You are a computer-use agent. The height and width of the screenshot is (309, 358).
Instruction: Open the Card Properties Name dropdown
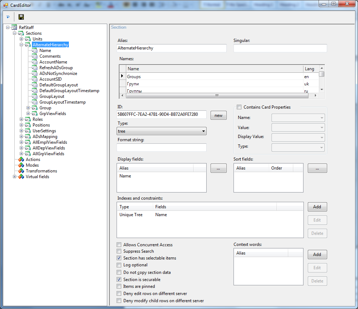298,118
